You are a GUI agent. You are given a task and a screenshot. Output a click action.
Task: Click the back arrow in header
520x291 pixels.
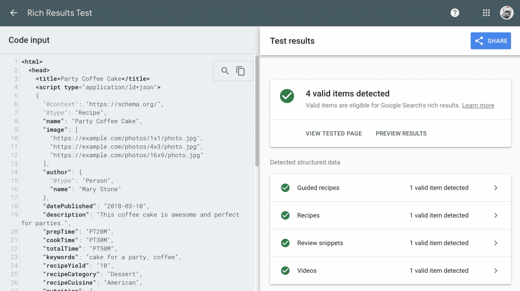click(x=14, y=13)
